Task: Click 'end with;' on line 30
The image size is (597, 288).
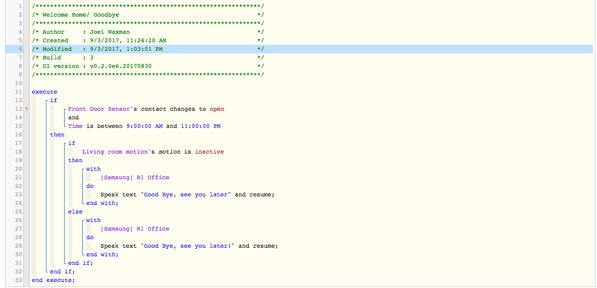Action: 102,254
